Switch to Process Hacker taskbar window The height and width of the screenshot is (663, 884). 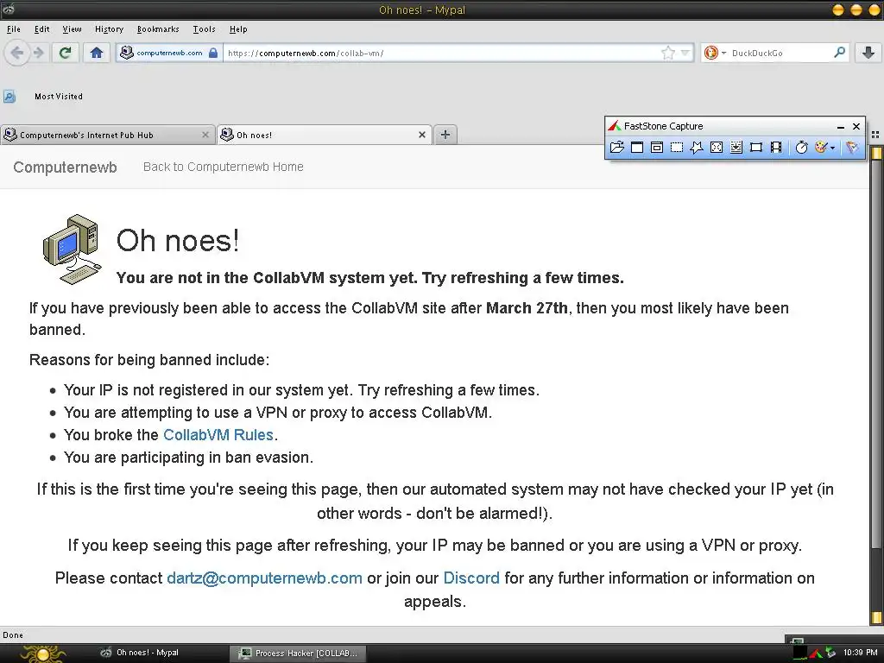298,653
